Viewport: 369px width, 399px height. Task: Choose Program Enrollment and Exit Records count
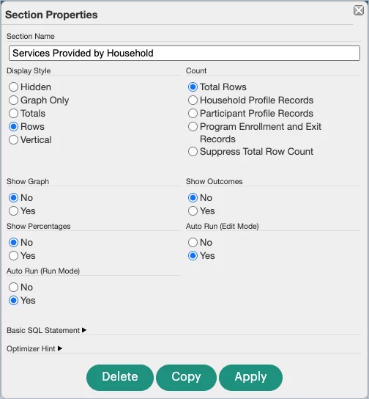tap(193, 127)
